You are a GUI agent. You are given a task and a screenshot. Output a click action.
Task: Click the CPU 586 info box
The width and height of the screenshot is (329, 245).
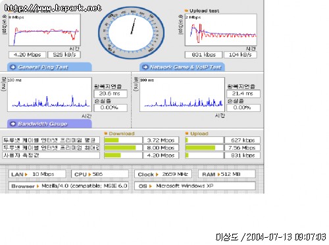(x=100, y=174)
